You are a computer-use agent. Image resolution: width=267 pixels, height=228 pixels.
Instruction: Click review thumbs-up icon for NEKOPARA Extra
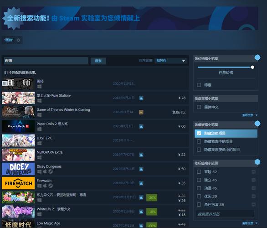[141, 155]
